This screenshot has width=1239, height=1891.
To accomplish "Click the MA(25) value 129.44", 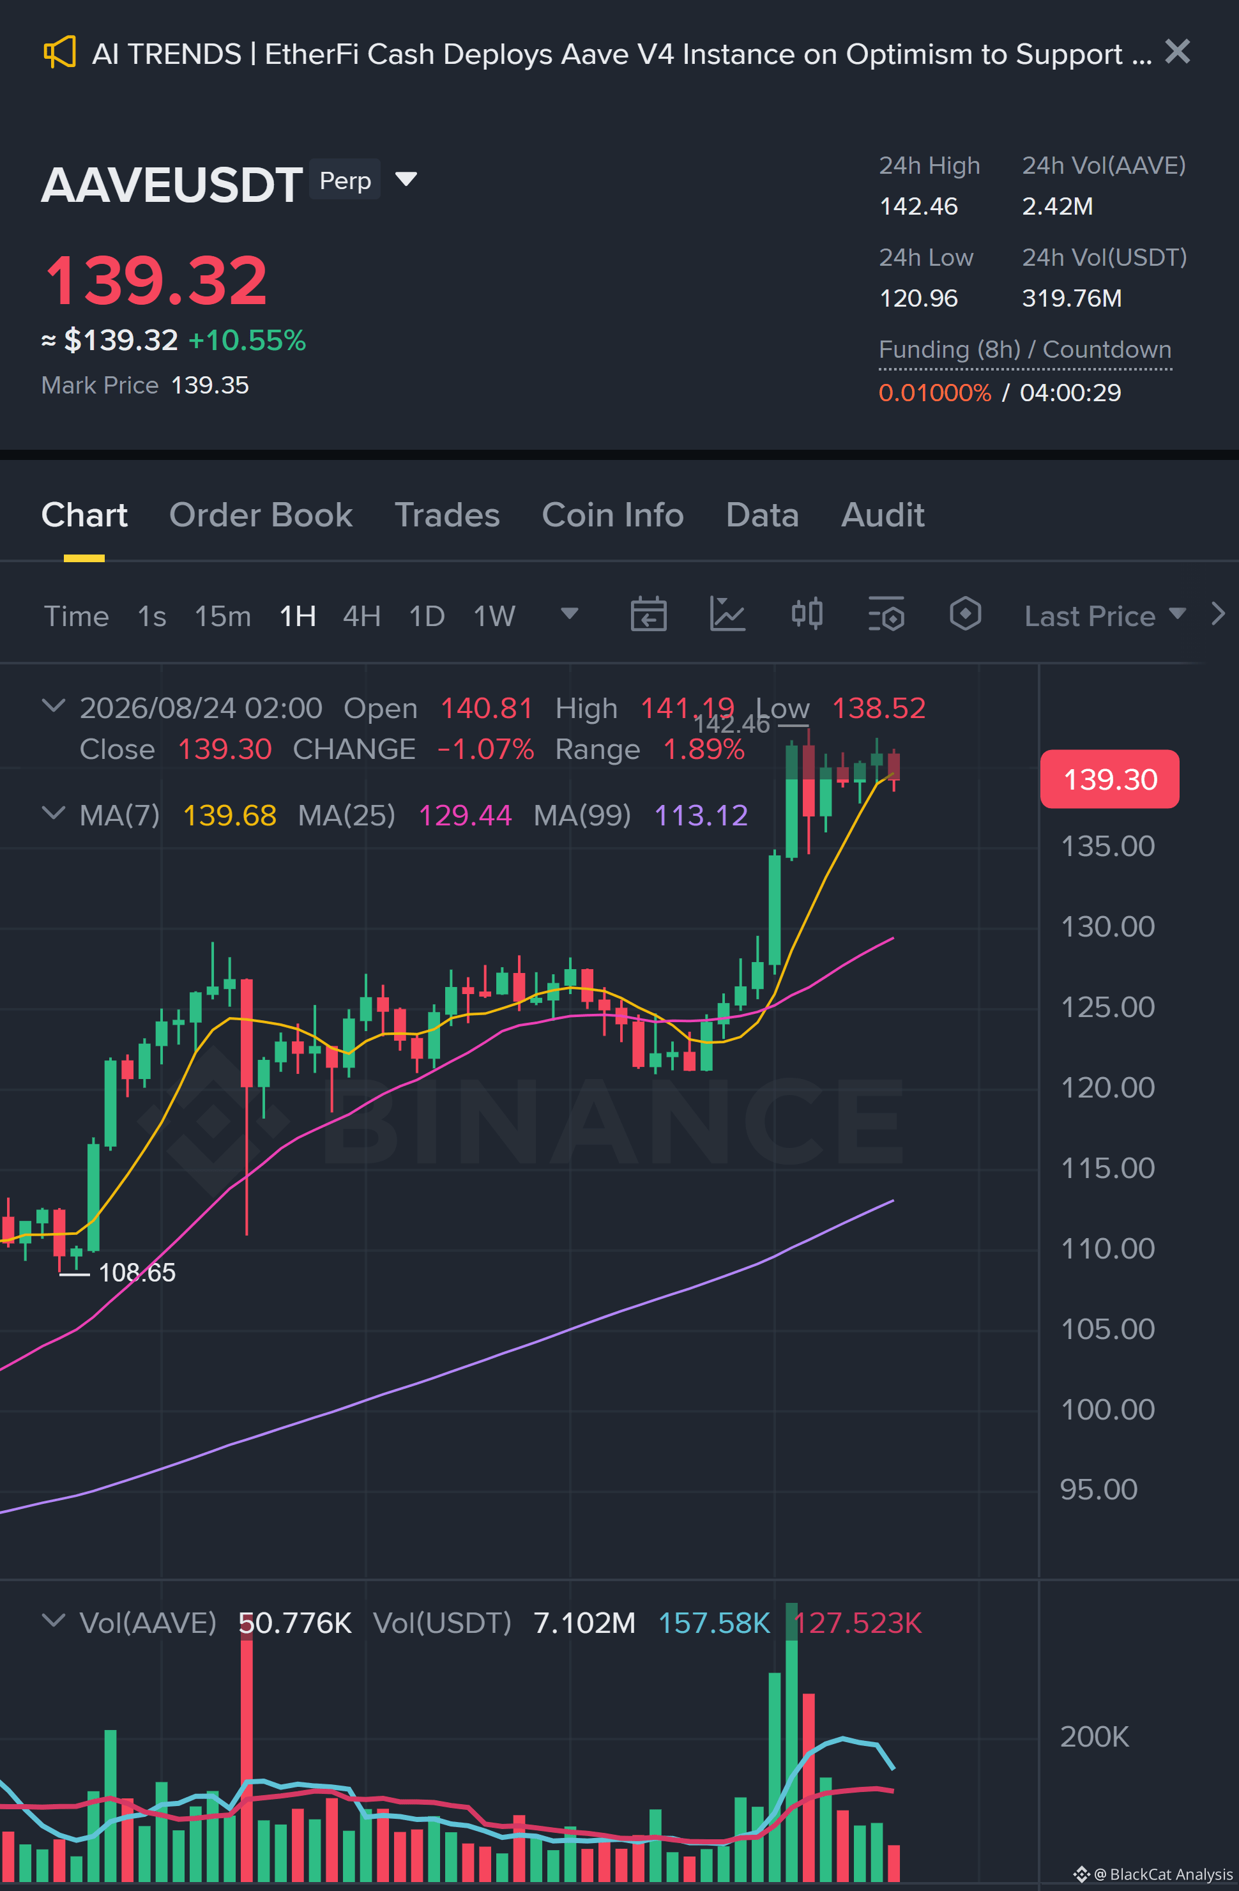I will tap(465, 815).
